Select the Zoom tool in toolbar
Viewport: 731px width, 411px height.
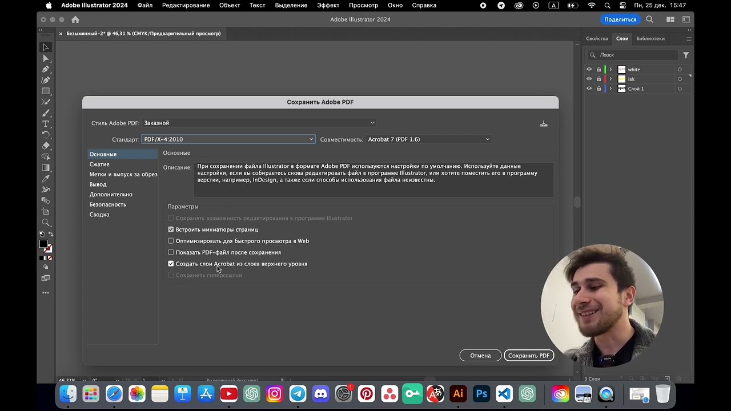46,223
